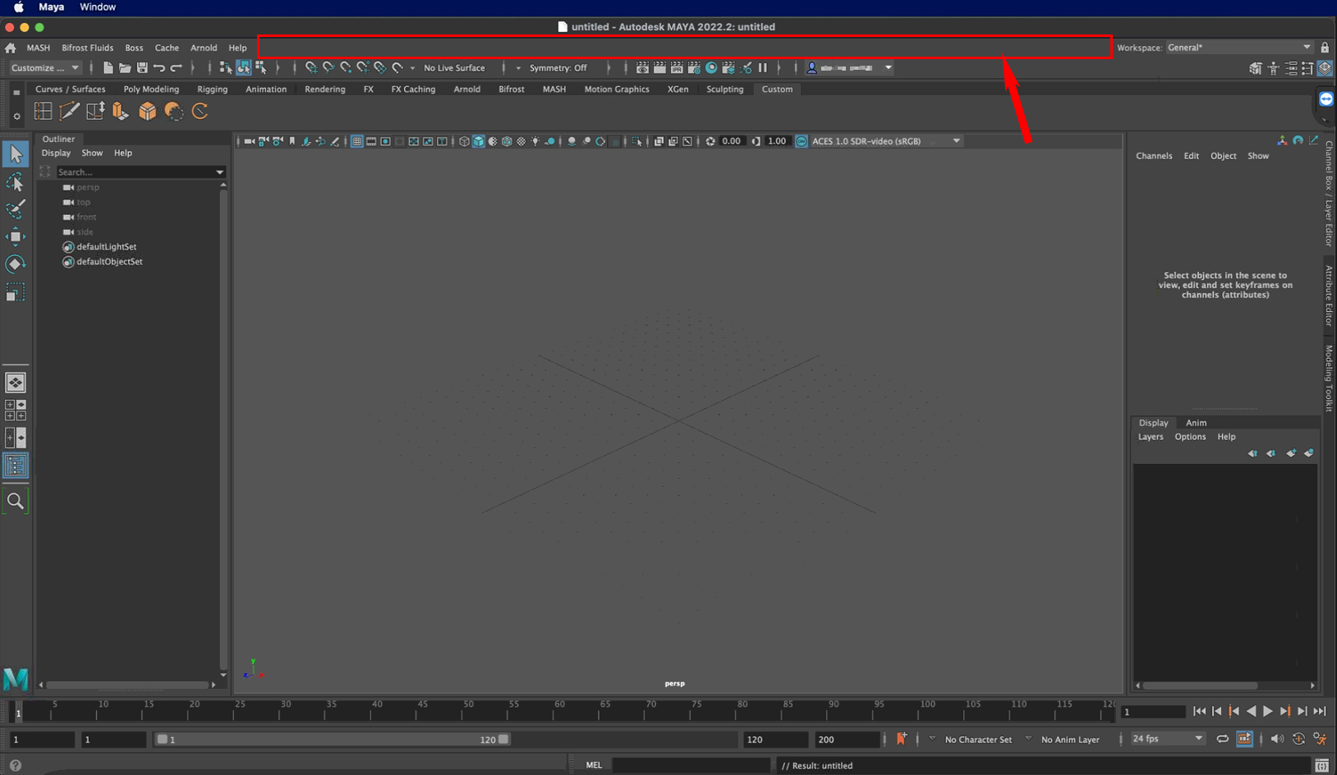Screen dimensions: 1337x775
Task: Open the Workspace dropdown set to General*
Action: [1236, 47]
